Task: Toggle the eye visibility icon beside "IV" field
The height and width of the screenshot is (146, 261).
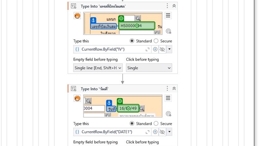Action: point(162,49)
